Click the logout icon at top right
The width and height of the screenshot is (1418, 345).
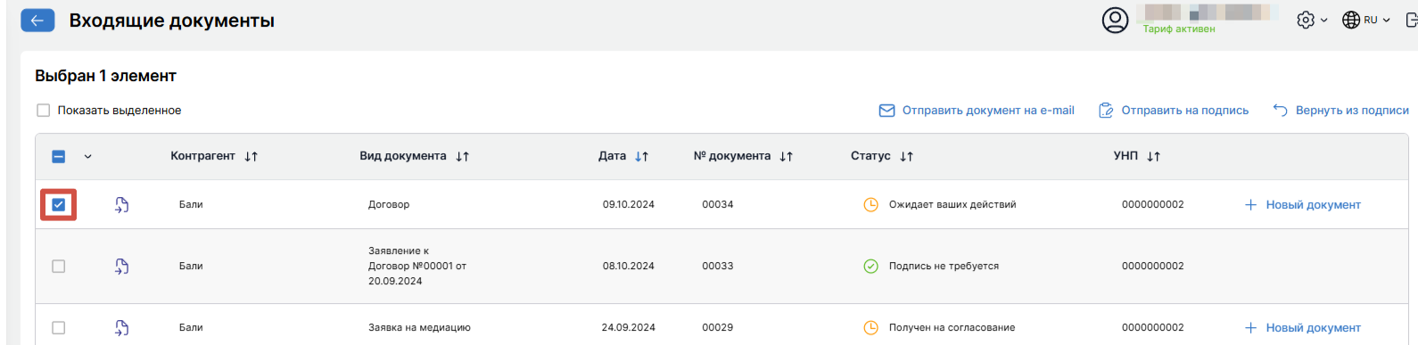click(x=1412, y=20)
